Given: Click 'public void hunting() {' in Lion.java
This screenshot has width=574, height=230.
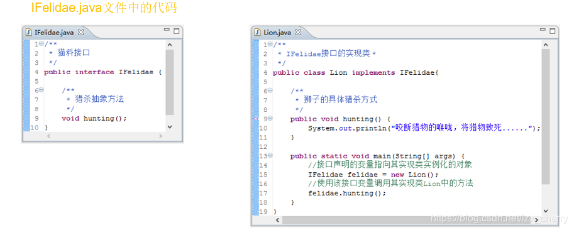Looking at the screenshot, I should (x=341, y=119).
